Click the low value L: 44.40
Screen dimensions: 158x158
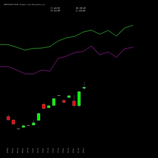coord(81,11)
